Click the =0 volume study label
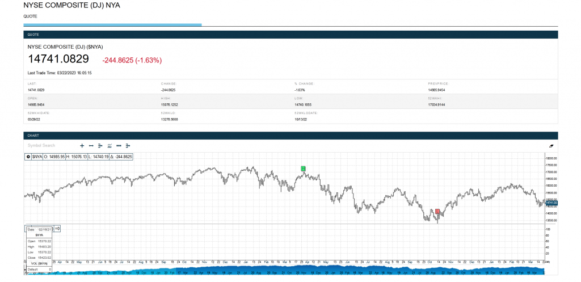 coord(57,229)
